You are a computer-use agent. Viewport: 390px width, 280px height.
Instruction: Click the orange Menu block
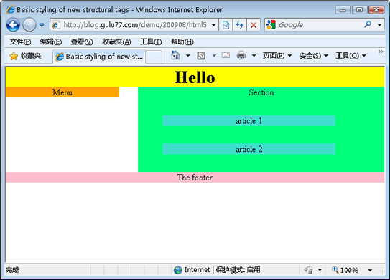[62, 92]
